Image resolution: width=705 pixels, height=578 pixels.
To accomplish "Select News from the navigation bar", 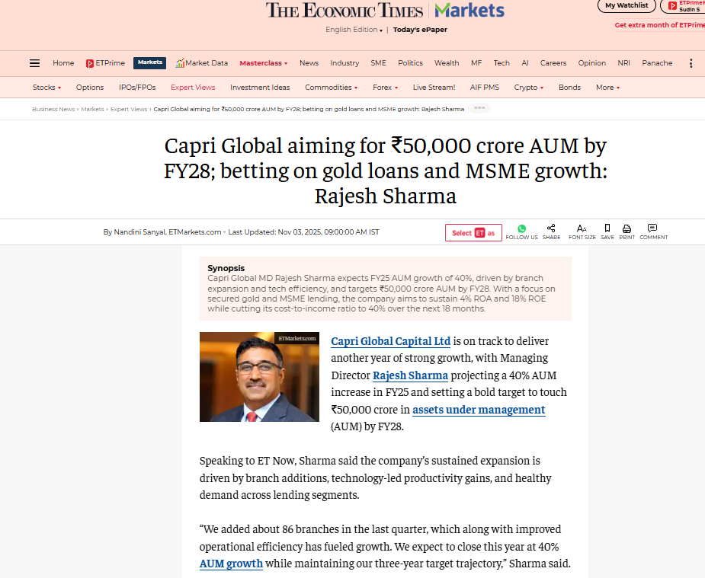I will 309,62.
